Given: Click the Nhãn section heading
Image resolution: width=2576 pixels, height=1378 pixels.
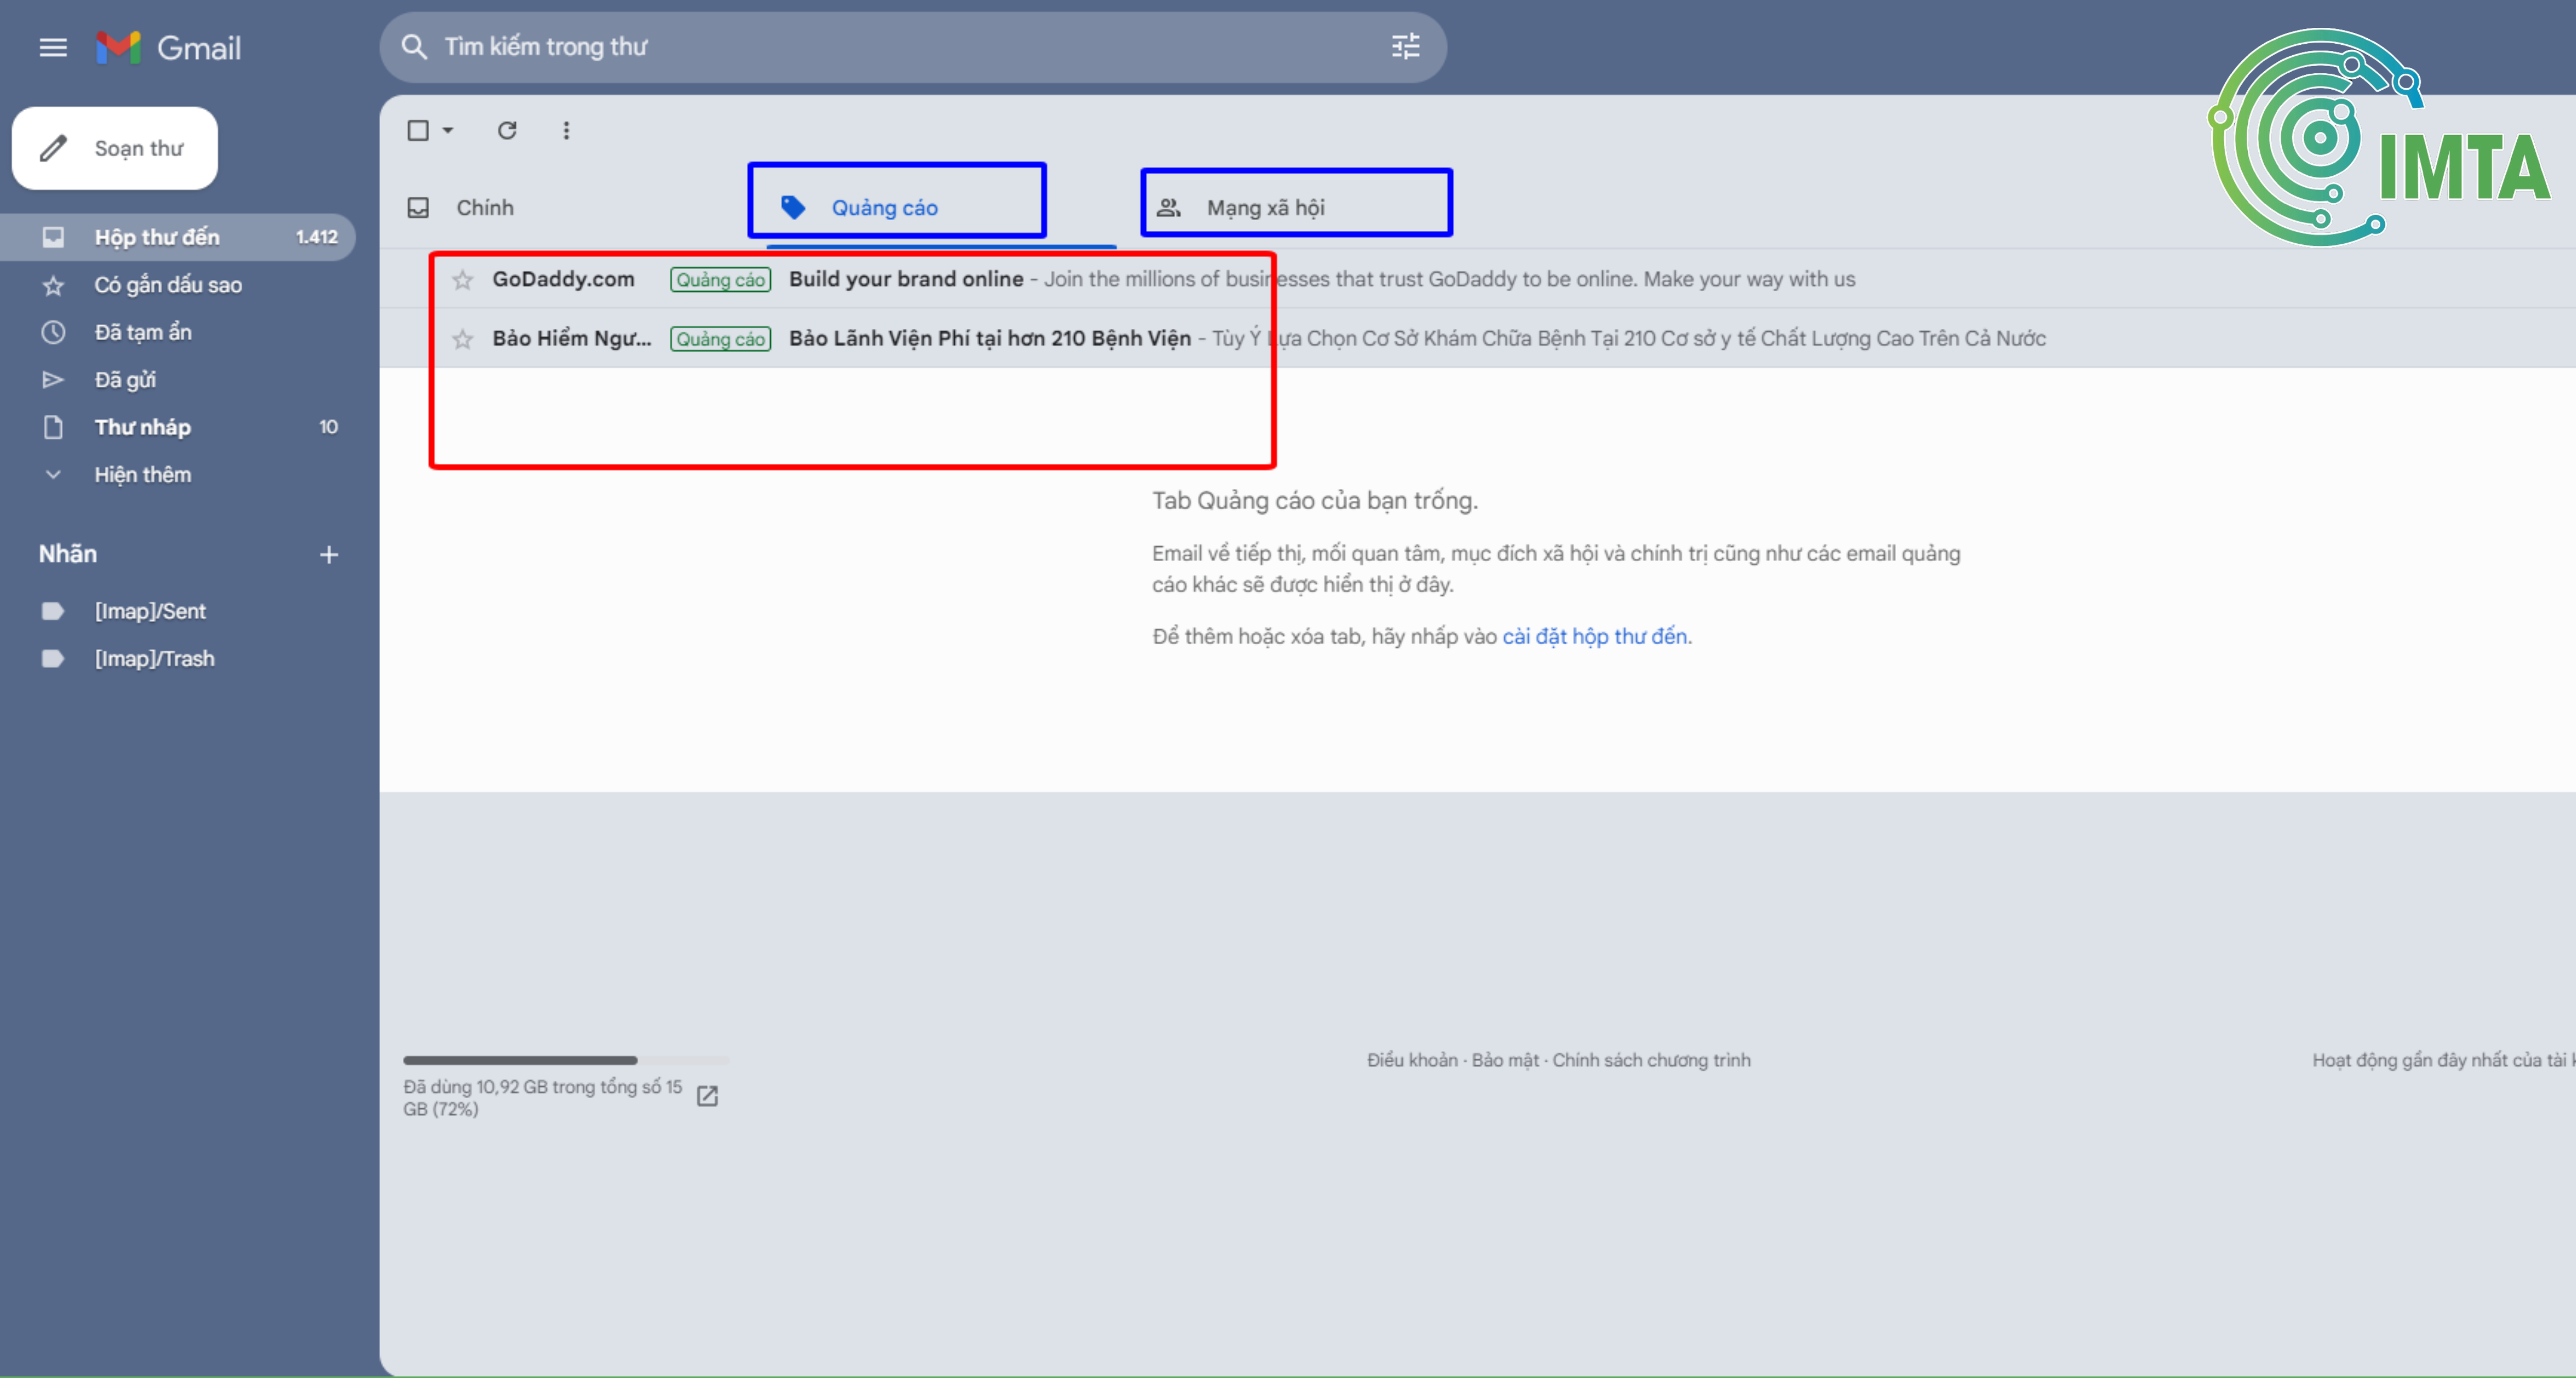Looking at the screenshot, I should click(x=68, y=554).
